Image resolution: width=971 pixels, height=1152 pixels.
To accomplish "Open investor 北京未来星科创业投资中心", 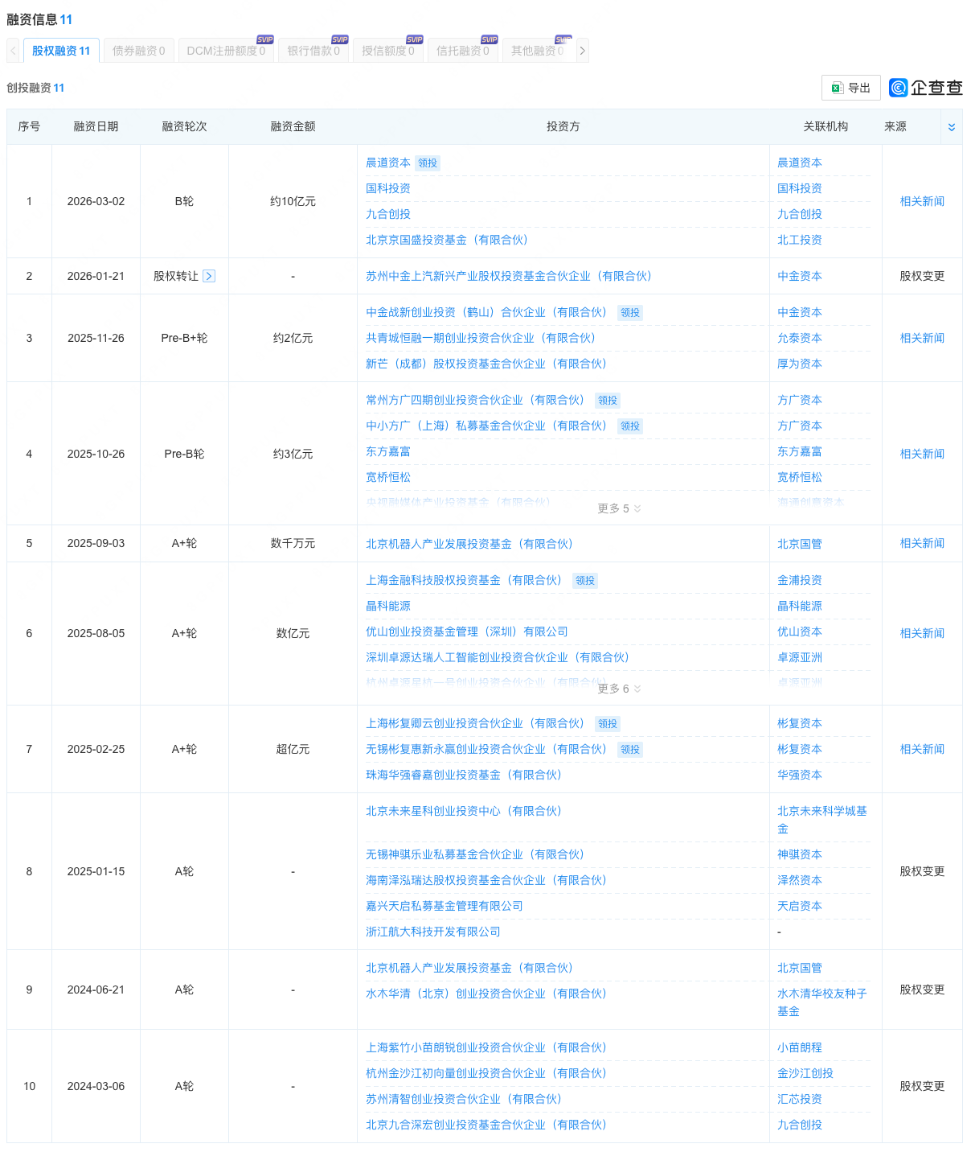I will click(x=464, y=811).
